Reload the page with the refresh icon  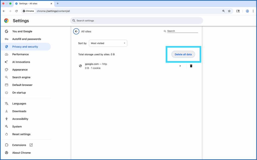pyautogui.click(x=17, y=11)
